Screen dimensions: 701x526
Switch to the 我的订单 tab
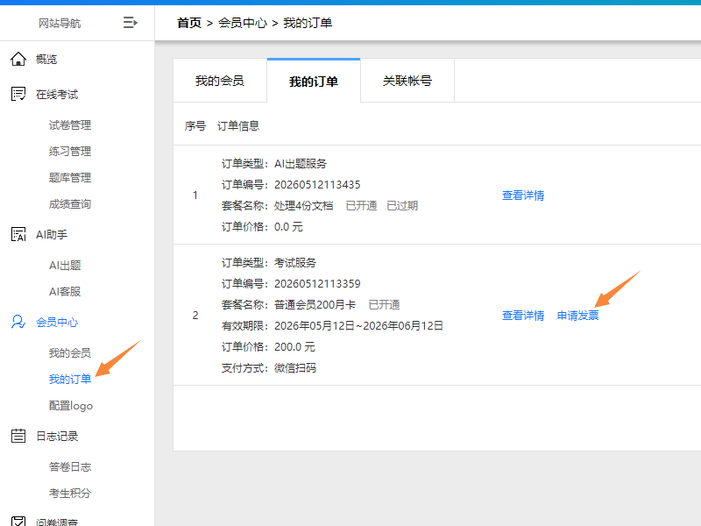click(314, 82)
